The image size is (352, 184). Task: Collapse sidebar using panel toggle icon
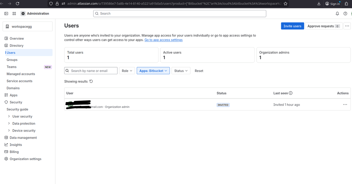click(6, 13)
